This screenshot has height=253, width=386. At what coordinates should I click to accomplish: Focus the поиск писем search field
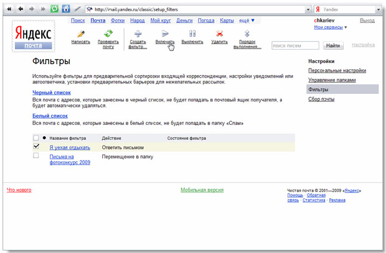tap(295, 45)
